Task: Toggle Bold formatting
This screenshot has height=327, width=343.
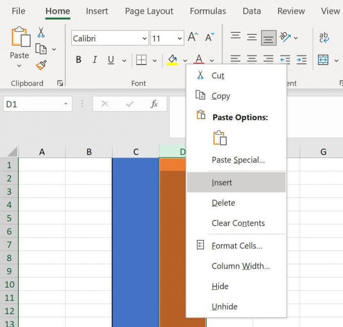Action: [x=78, y=60]
